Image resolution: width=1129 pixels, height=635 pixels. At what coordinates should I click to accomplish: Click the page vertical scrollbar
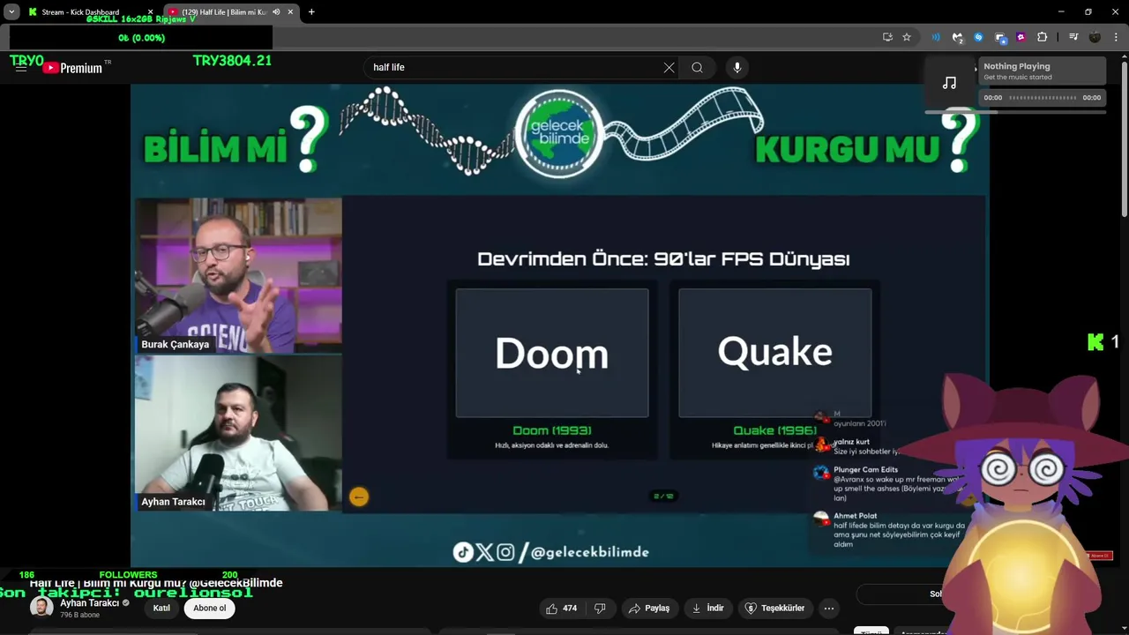(x=1123, y=141)
